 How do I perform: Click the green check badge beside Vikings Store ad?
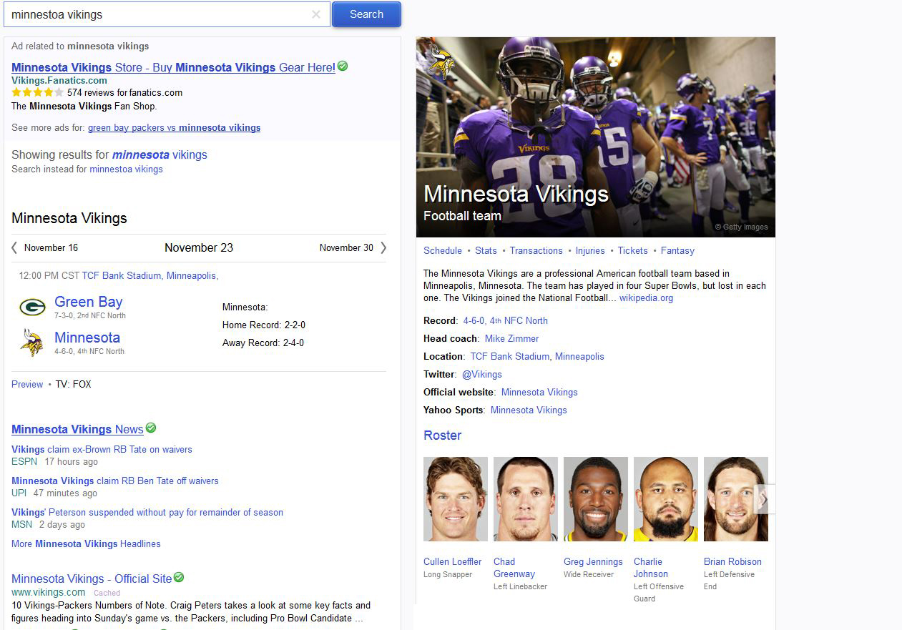pyautogui.click(x=343, y=66)
